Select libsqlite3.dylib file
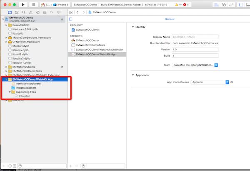 tap(21, 58)
